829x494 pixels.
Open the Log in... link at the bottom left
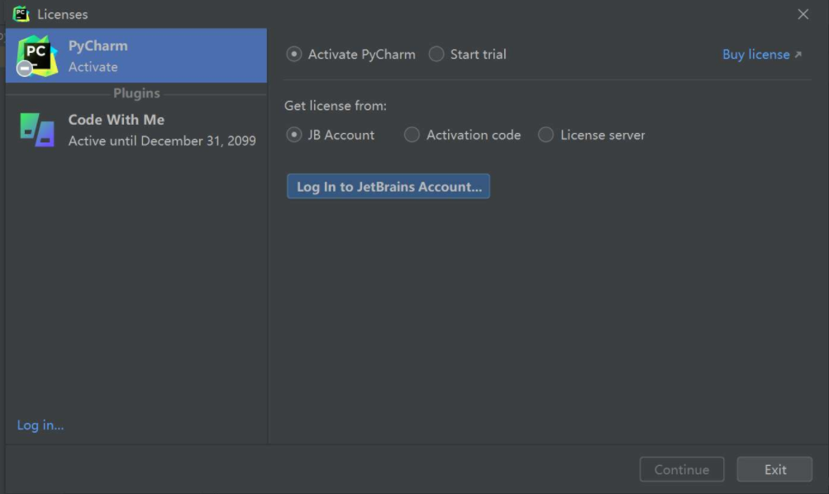pos(40,425)
